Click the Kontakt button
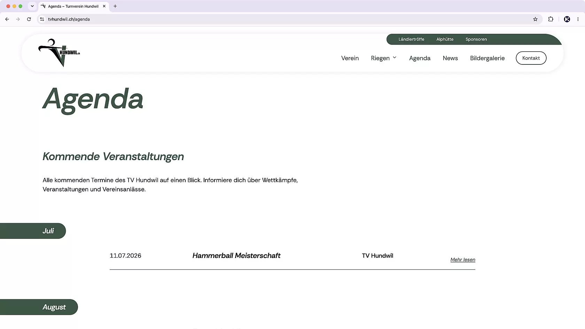 [x=531, y=58]
